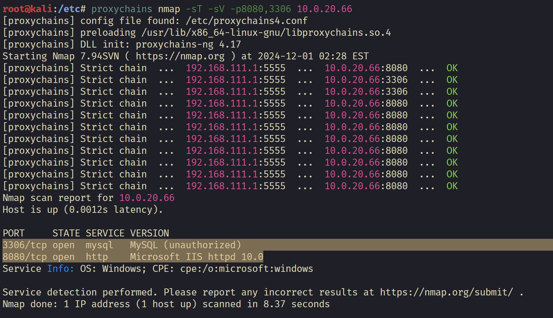Image resolution: width=553 pixels, height=318 pixels.
Task: Click the blue Info: label
Action: click(60, 269)
